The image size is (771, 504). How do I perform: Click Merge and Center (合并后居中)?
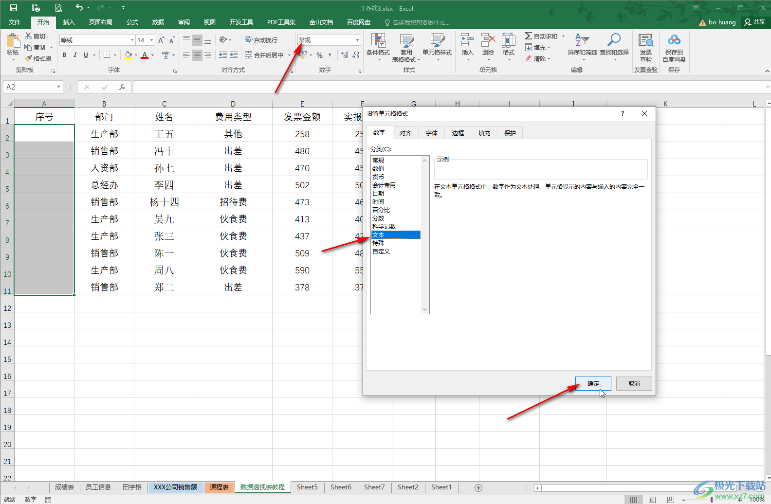(x=264, y=55)
